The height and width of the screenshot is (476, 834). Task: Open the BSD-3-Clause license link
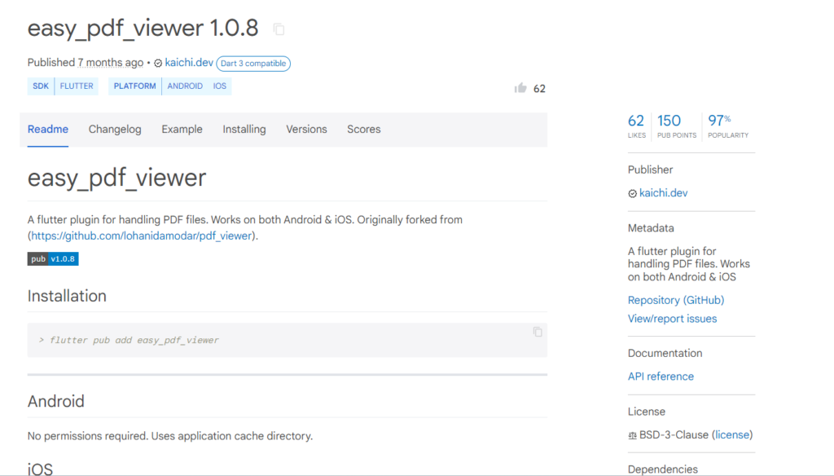[732, 435]
